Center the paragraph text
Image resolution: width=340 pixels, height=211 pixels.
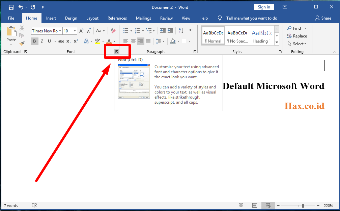133,41
